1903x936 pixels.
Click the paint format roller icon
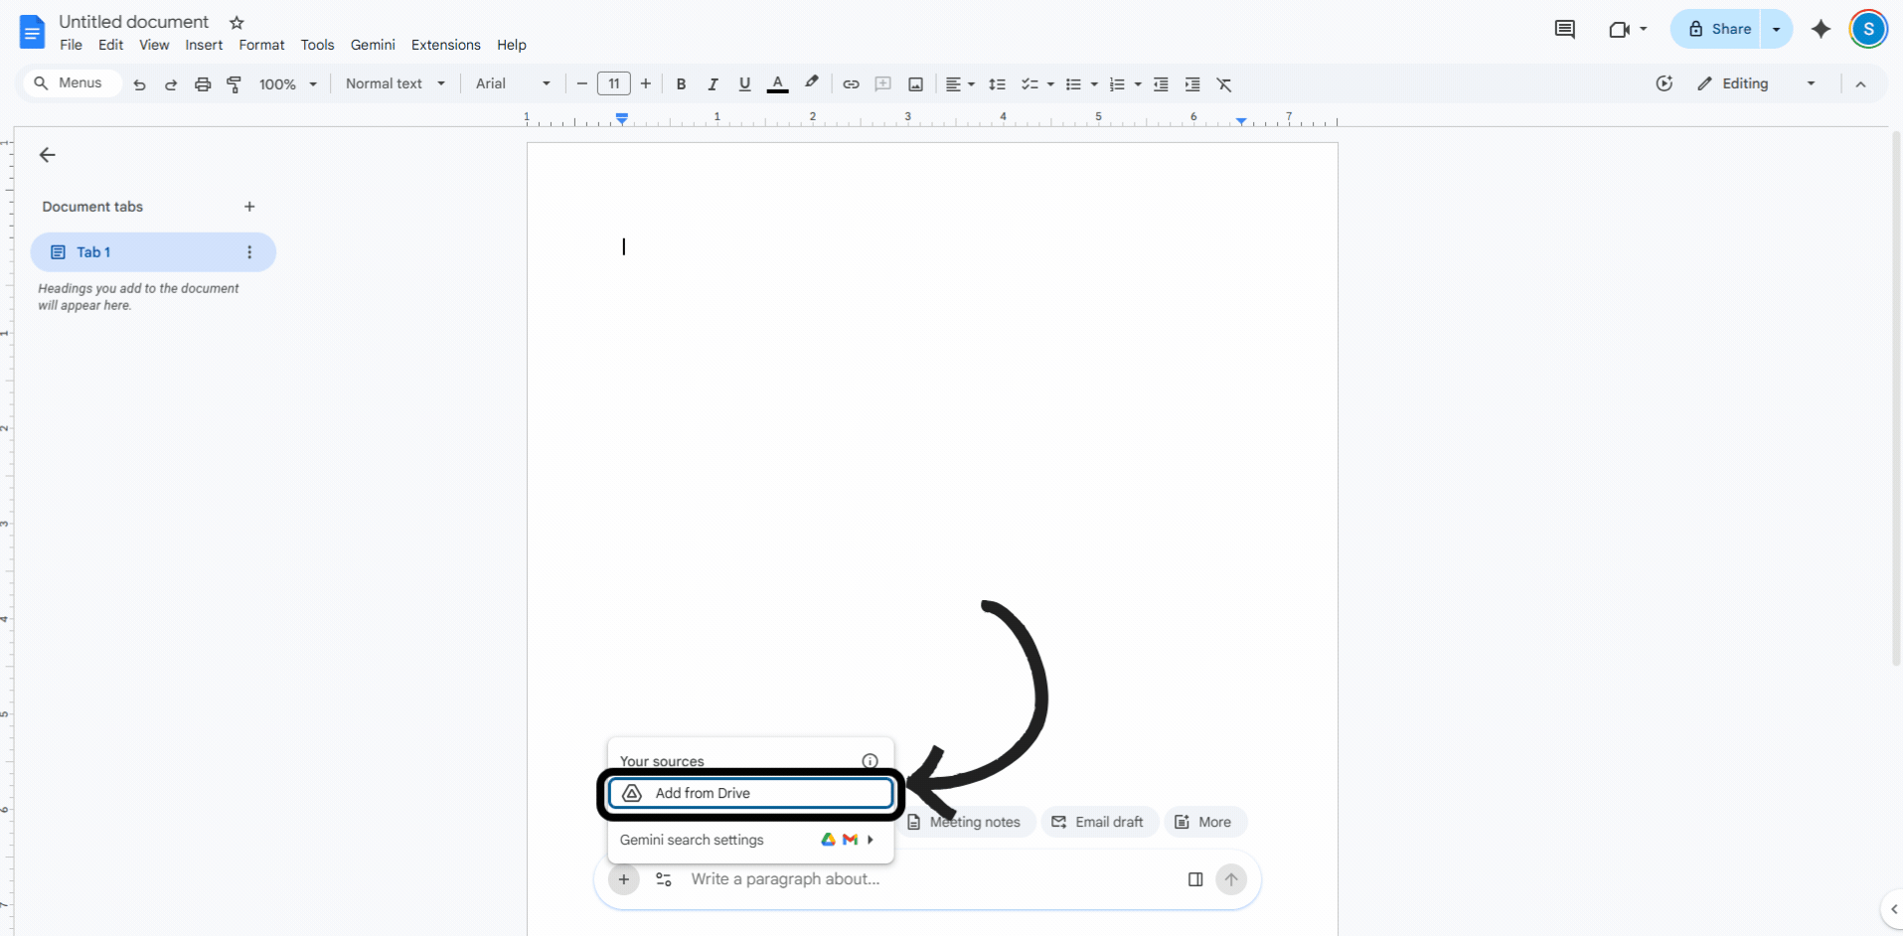point(235,84)
